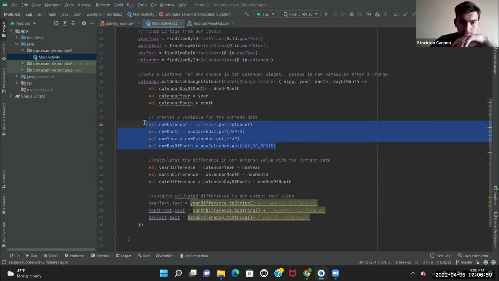Open Zoom from taskbar
This screenshot has width=499, height=281.
click(335, 273)
